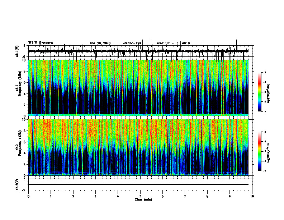Click the time axis tick label "1"
The height and width of the screenshot is (220, 284).
click(x=51, y=196)
